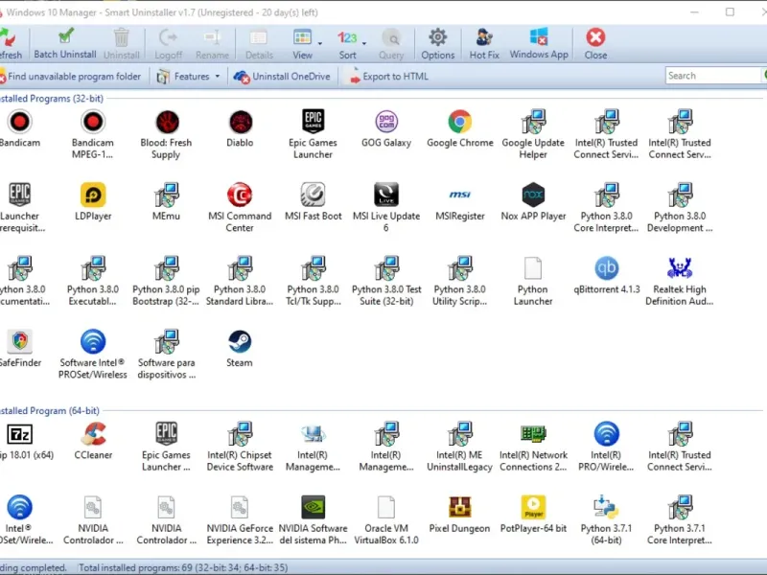The width and height of the screenshot is (767, 575).
Task: Click the Installed Program (64-bit) header
Action: (x=49, y=411)
